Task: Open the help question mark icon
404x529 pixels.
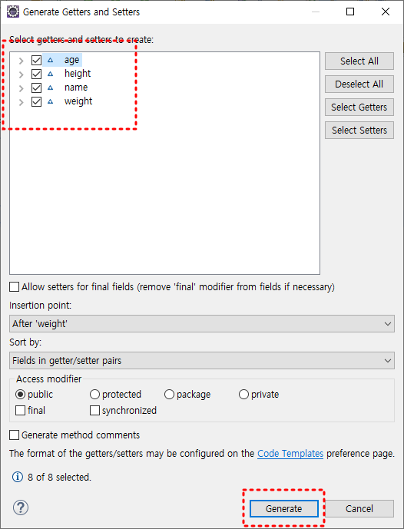Action: [x=21, y=508]
